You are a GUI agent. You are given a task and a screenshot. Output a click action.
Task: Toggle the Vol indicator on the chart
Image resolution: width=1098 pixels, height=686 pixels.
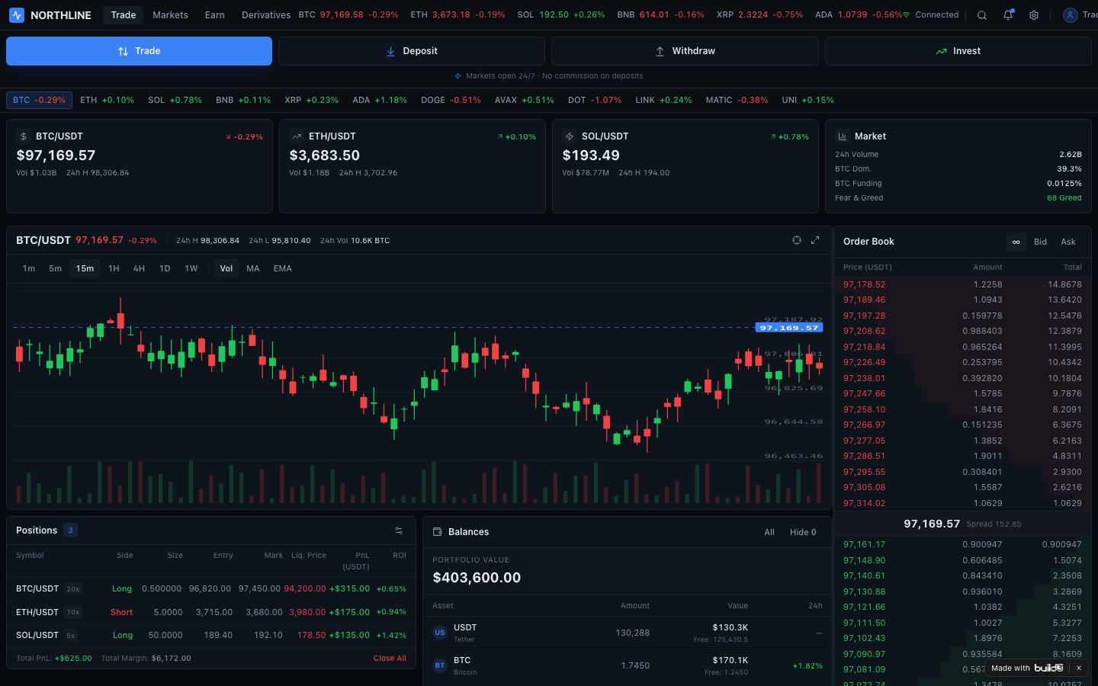[x=226, y=268]
